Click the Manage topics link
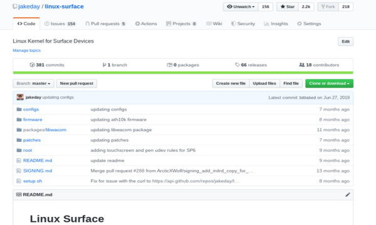This screenshot has width=376, height=225. 26,51
